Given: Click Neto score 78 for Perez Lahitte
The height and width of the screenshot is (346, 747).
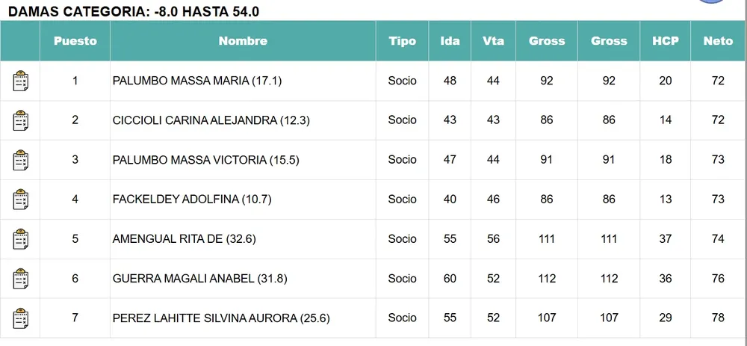Looking at the screenshot, I should pyautogui.click(x=718, y=318).
